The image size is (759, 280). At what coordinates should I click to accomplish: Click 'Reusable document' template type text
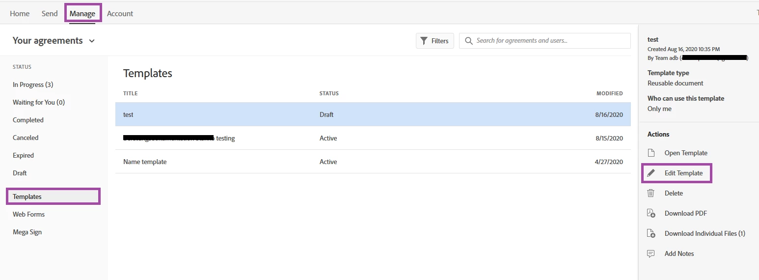[676, 83]
